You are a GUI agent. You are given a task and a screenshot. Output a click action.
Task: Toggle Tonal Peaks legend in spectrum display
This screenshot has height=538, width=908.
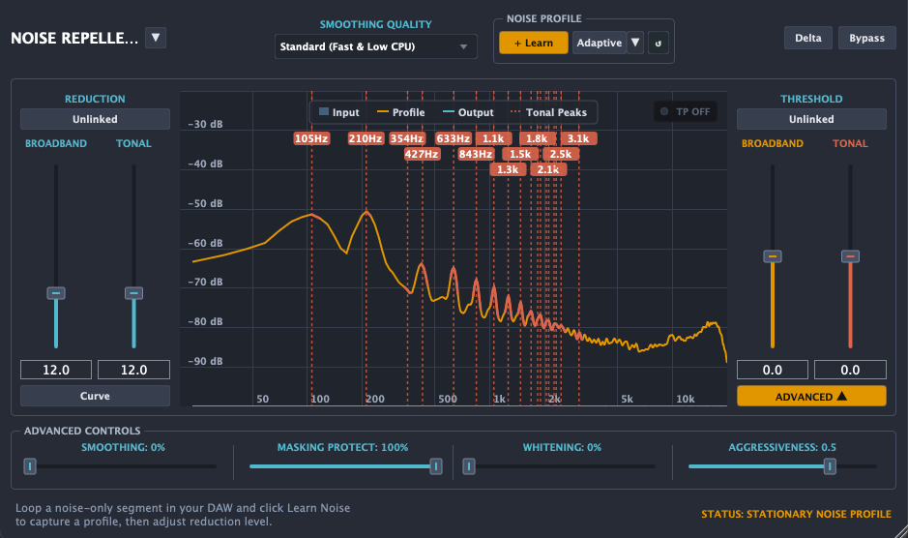coord(548,112)
